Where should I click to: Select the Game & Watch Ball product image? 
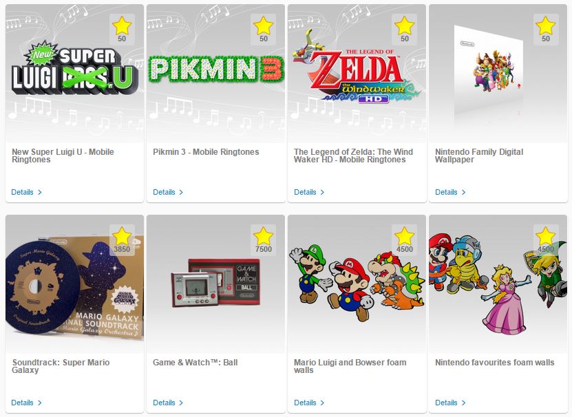tap(215, 282)
